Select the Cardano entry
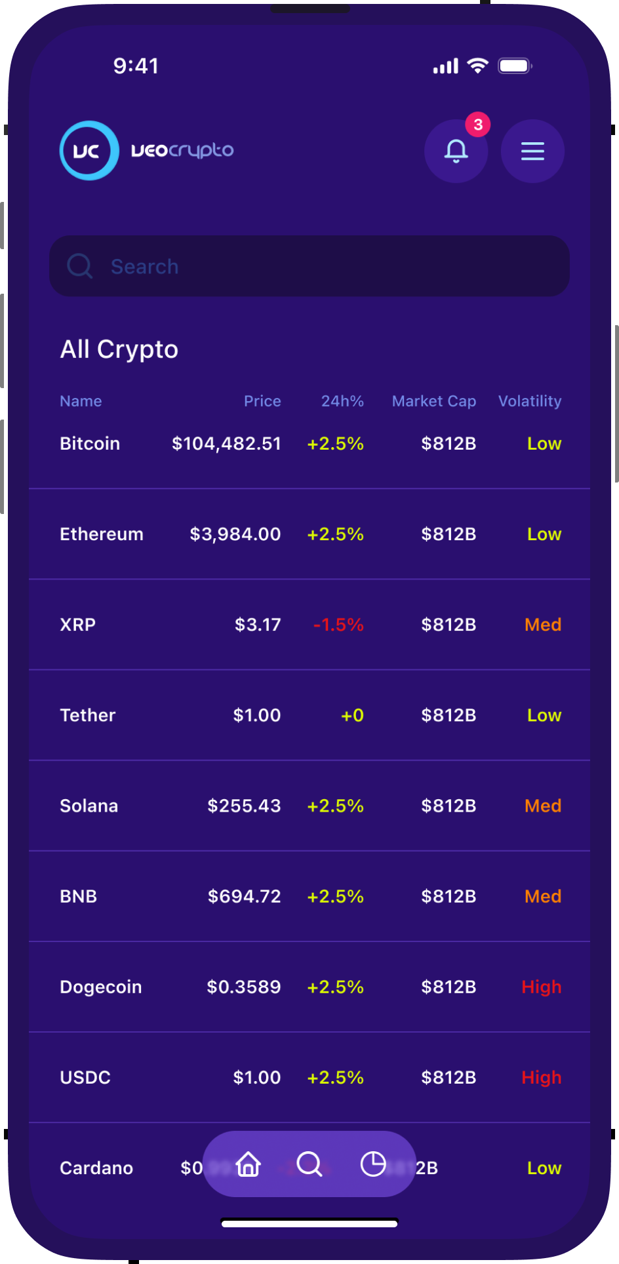The height and width of the screenshot is (1264, 619). [x=96, y=1168]
